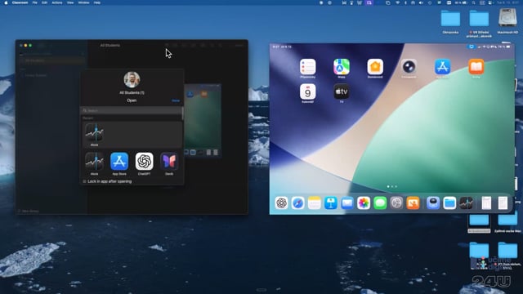Enable Lock in app after opening

point(84,181)
